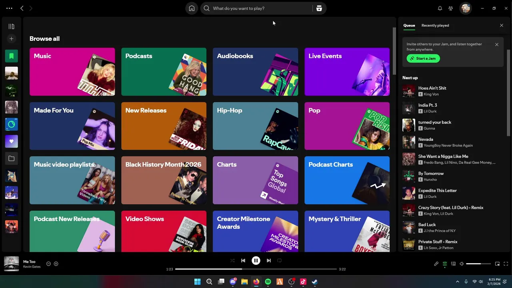Close the Queue panel
Image resolution: width=512 pixels, height=288 pixels.
[x=502, y=25]
